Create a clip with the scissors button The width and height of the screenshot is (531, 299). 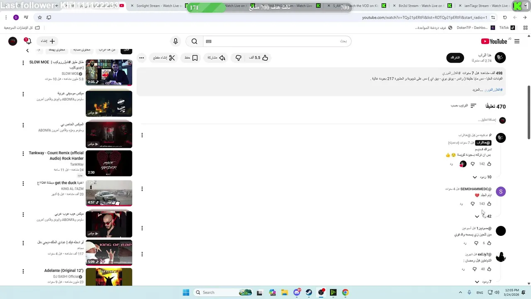click(x=164, y=58)
